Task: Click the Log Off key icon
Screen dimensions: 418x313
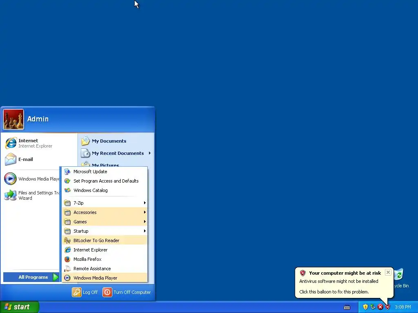Action: [76, 292]
